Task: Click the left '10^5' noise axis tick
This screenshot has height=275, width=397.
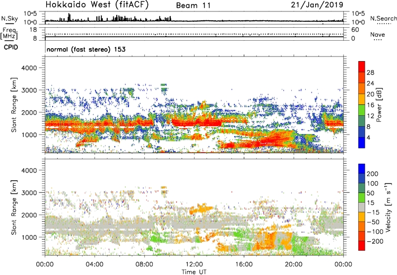Action: pos(30,14)
